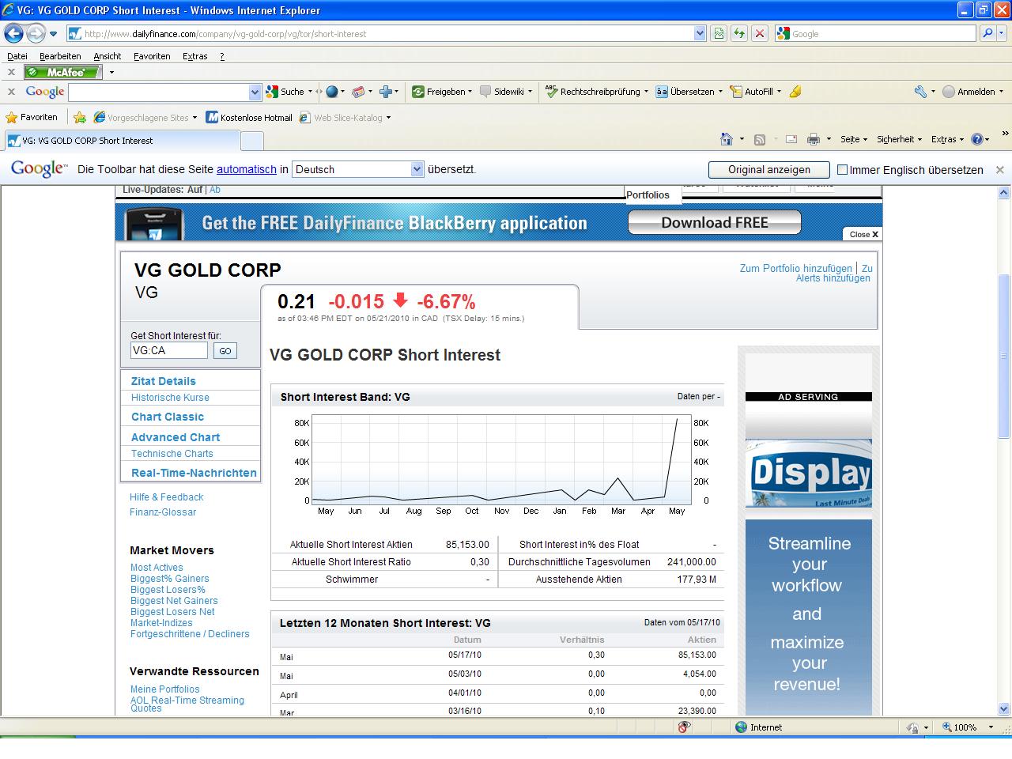This screenshot has width=1012, height=759.
Task: Switch to the Advanced Chart tab
Action: [175, 436]
